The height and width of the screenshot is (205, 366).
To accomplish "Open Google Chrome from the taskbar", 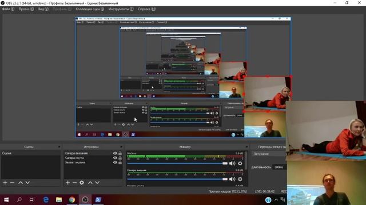I will 72,200.
